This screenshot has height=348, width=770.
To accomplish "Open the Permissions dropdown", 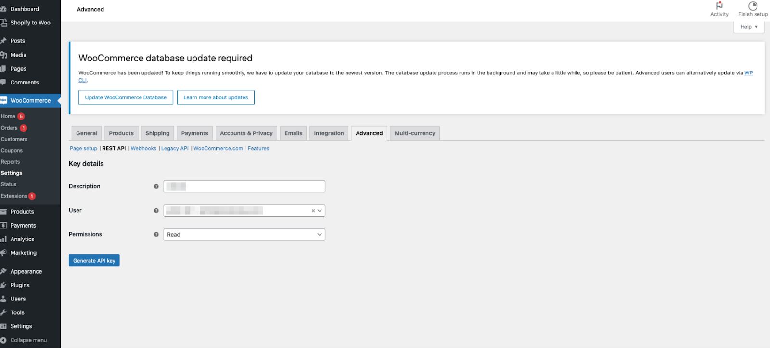I will [x=244, y=235].
